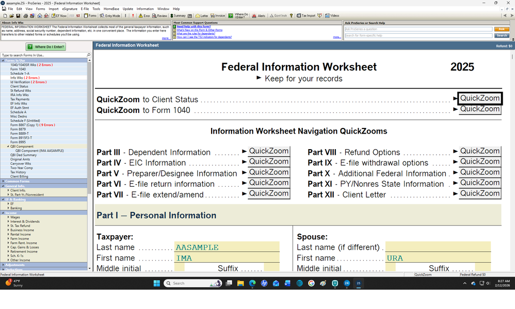Click the Tax Import toolbar icon

coord(306,16)
